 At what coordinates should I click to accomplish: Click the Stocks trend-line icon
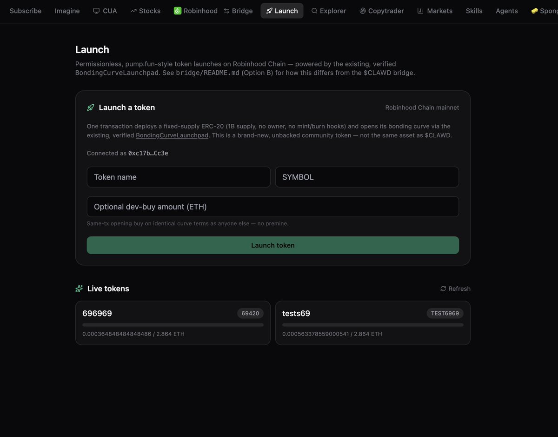[x=133, y=11]
